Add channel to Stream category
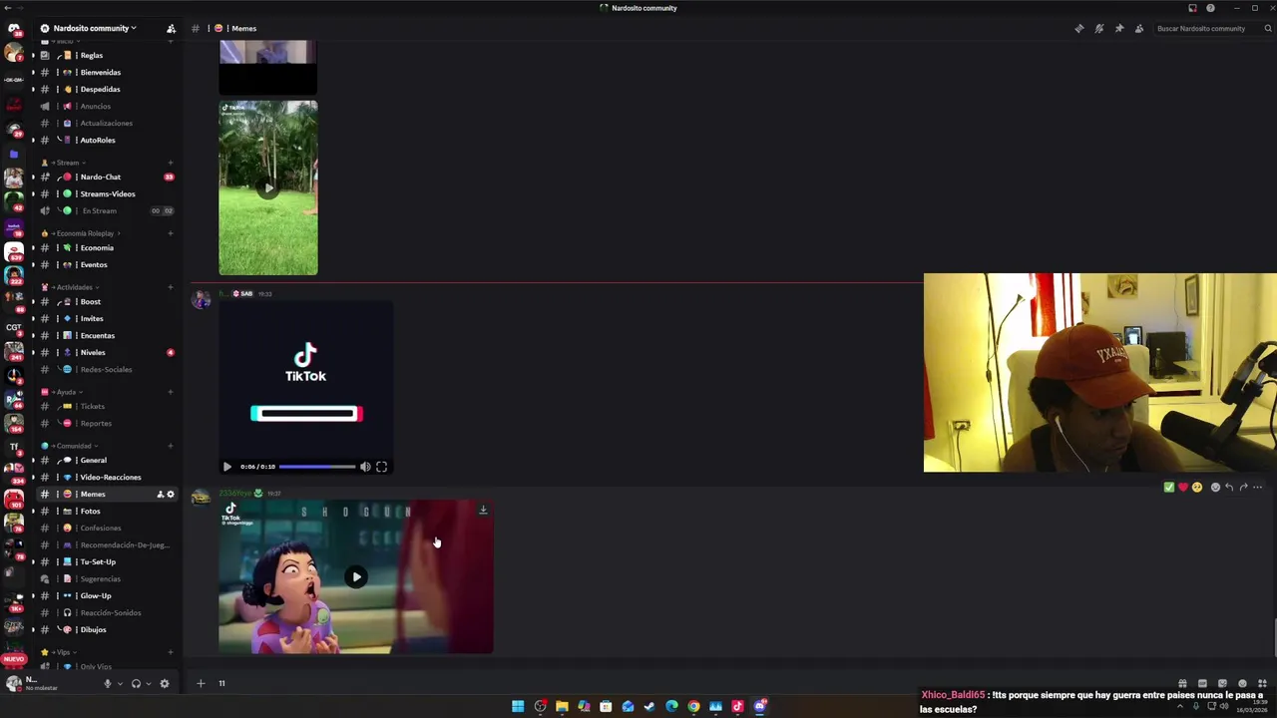The height and width of the screenshot is (718, 1277). pos(170,162)
